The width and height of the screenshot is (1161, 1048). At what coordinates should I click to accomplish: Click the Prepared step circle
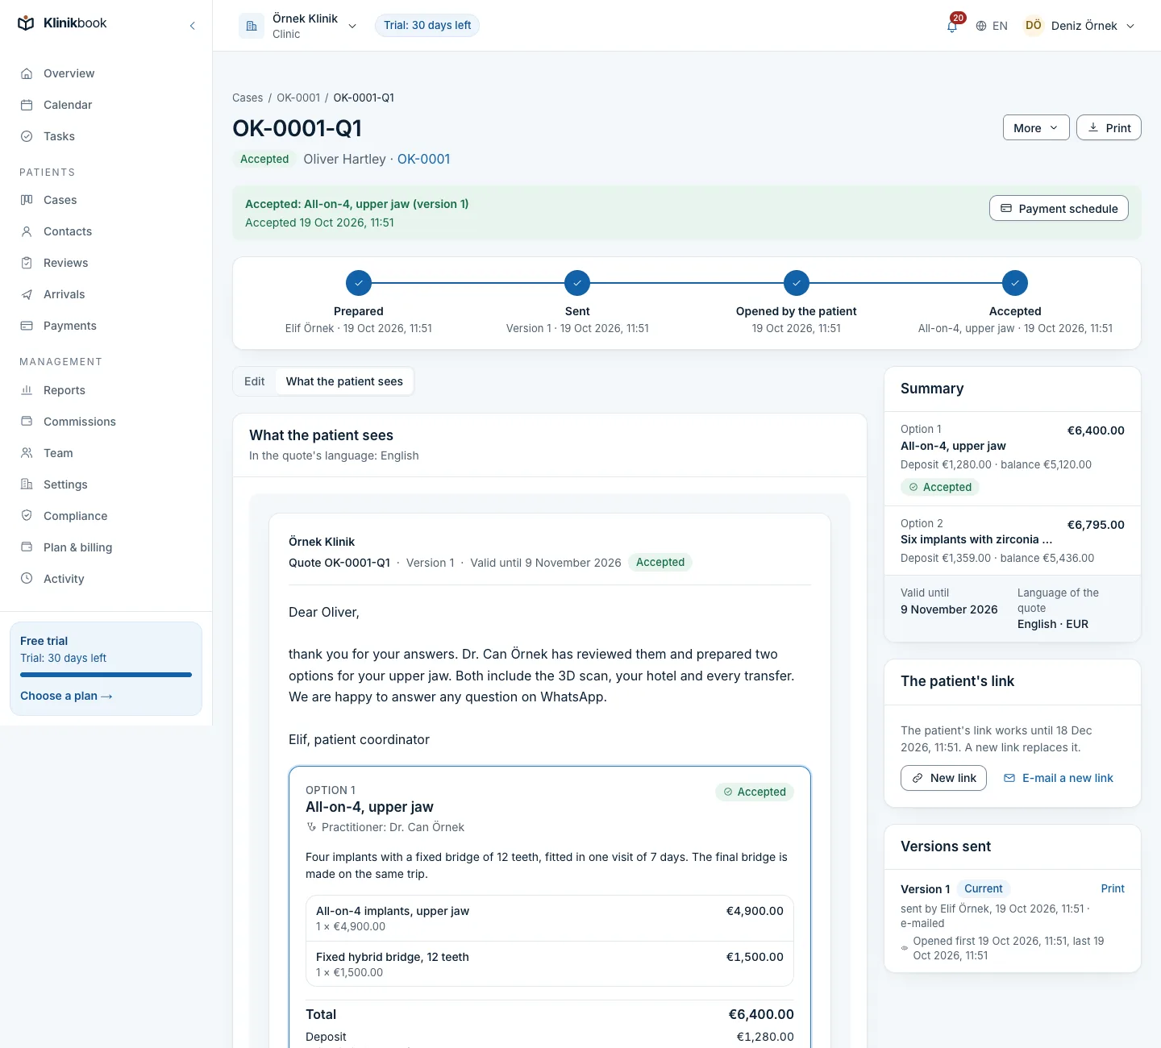pos(359,283)
